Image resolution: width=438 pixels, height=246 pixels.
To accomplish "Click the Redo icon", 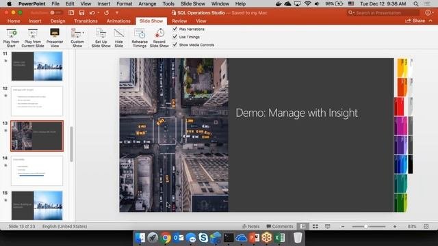I will point(107,13).
